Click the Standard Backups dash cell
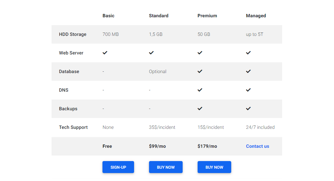This screenshot has height=181, width=334. 150,109
